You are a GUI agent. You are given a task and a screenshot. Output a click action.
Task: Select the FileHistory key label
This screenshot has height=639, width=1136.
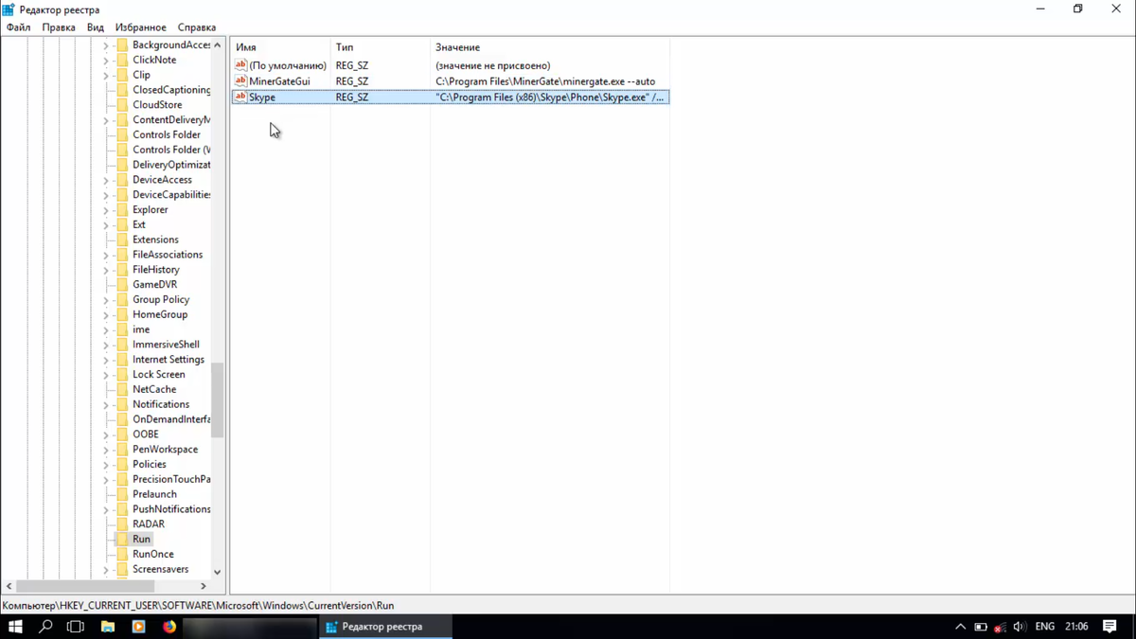(x=156, y=270)
